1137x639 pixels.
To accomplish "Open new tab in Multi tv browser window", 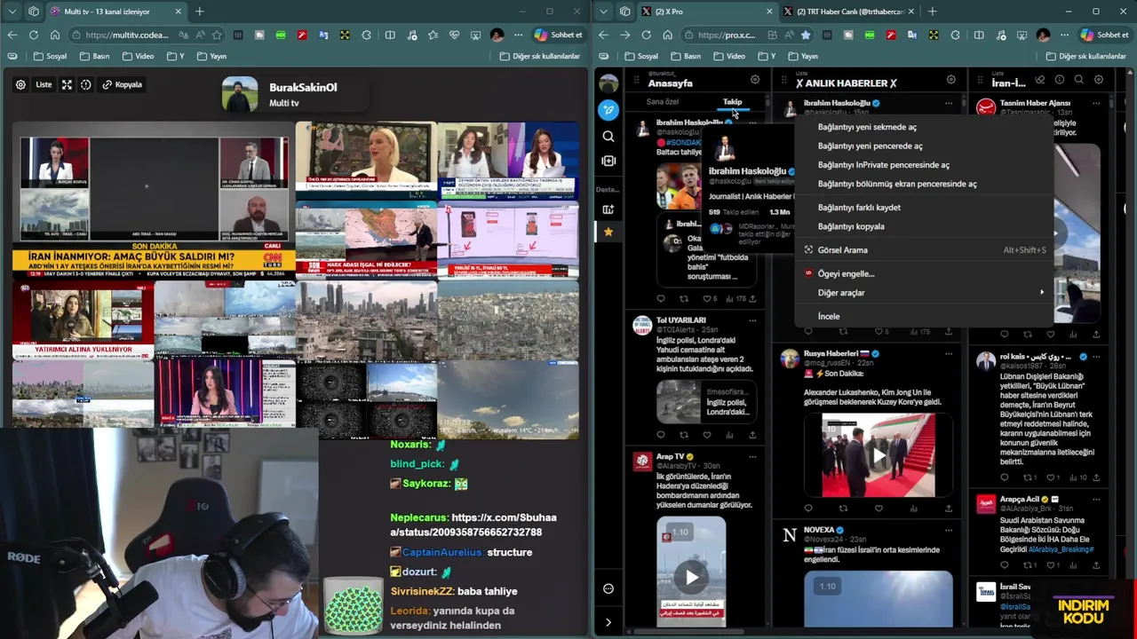I will tap(199, 12).
